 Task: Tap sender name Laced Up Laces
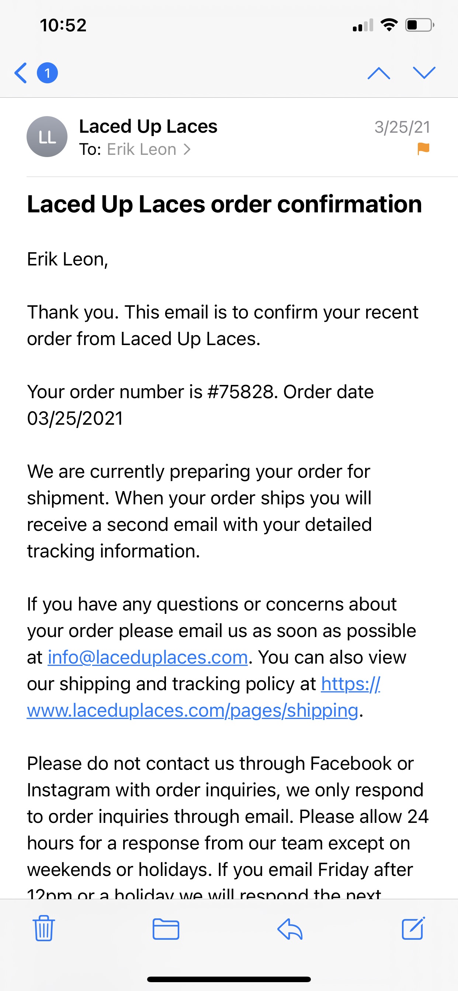(148, 126)
